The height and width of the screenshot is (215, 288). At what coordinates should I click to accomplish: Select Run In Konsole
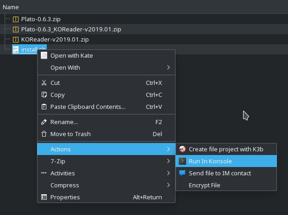(x=210, y=161)
